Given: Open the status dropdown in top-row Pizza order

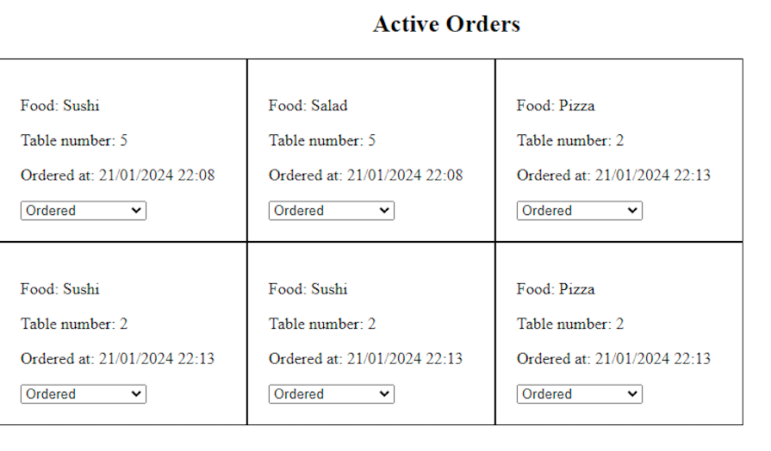Looking at the screenshot, I should pyautogui.click(x=579, y=211).
